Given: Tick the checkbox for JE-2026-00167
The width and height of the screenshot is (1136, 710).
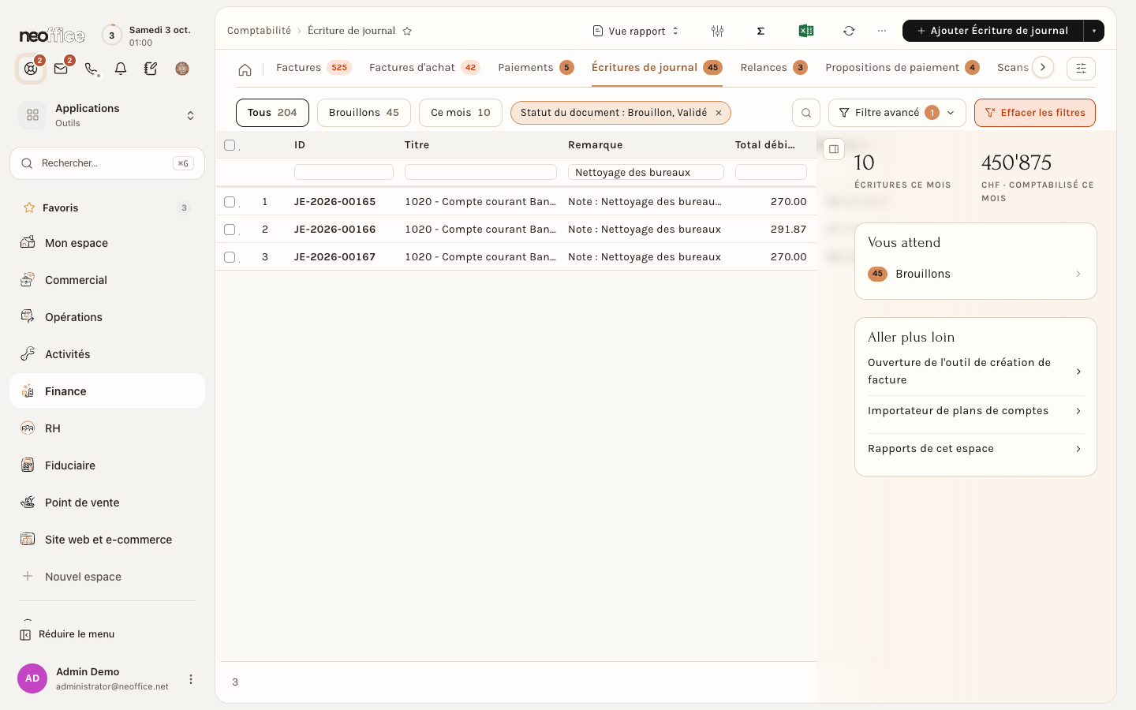Looking at the screenshot, I should point(230,257).
